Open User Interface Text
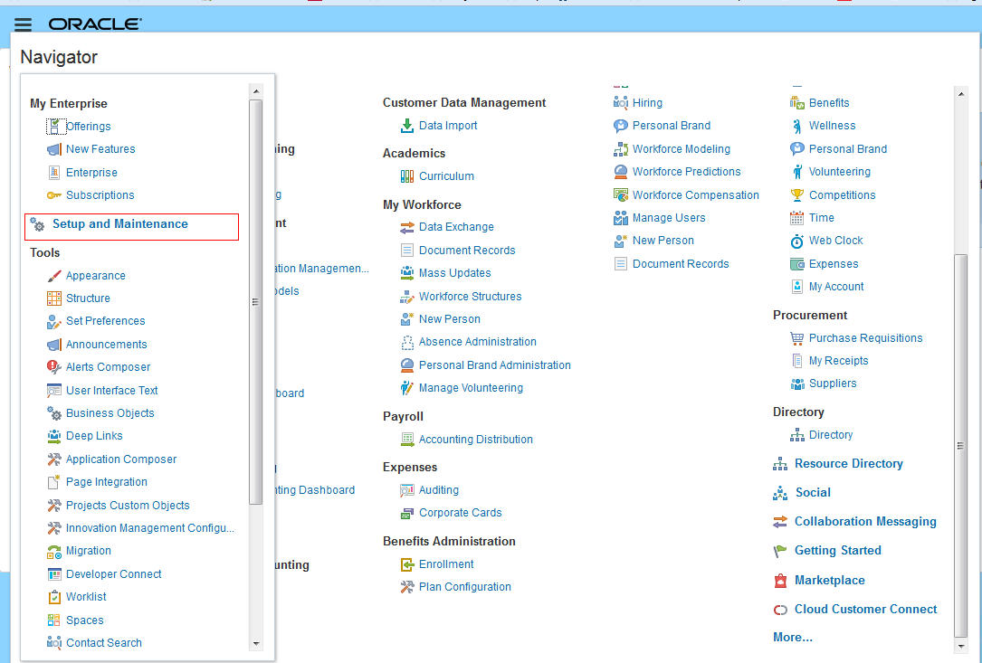Screen dimensions: 982x663 pyautogui.click(x=111, y=390)
